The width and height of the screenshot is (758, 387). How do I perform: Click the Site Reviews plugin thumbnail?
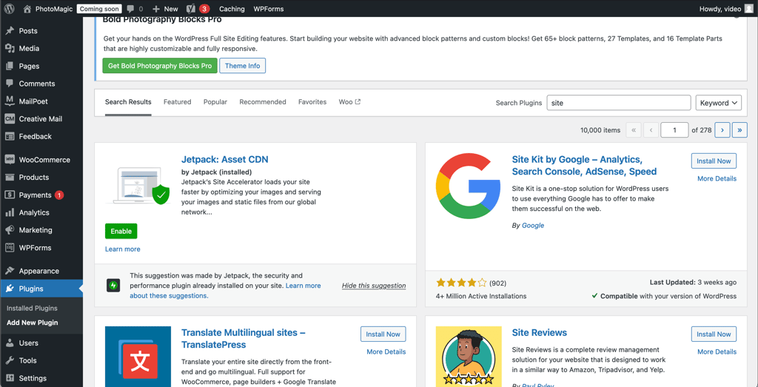[469, 357]
